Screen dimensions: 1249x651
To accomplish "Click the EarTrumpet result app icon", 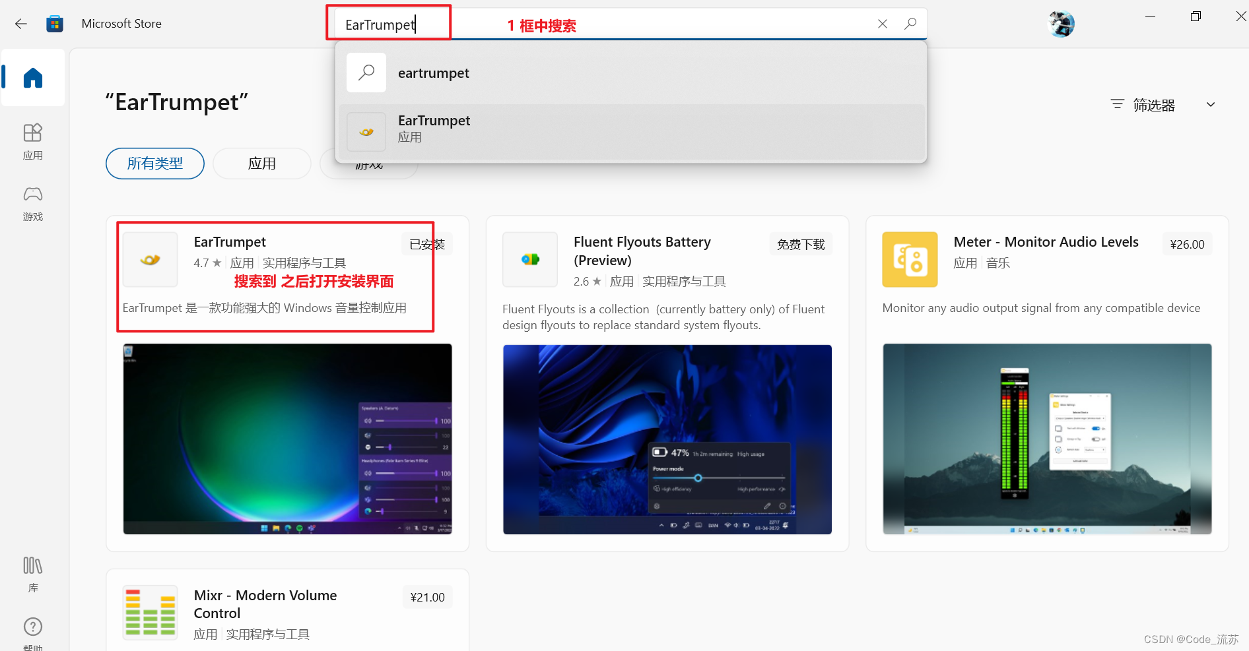I will (x=151, y=259).
